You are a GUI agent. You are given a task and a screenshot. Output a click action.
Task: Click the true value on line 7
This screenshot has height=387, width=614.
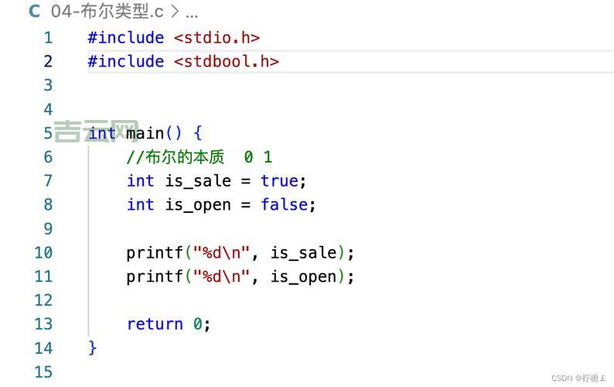tap(279, 181)
